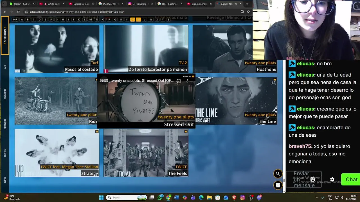The width and height of the screenshot is (360, 202).
Task: Switch to the All playlist tab
Action: (x=5, y=67)
